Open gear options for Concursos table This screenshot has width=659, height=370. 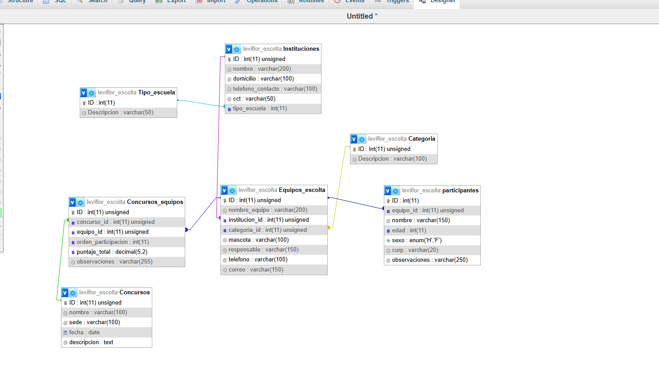point(73,293)
